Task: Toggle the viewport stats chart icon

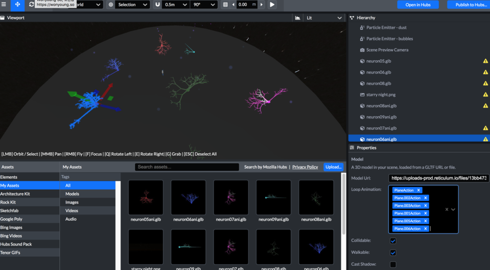Action: click(298, 18)
